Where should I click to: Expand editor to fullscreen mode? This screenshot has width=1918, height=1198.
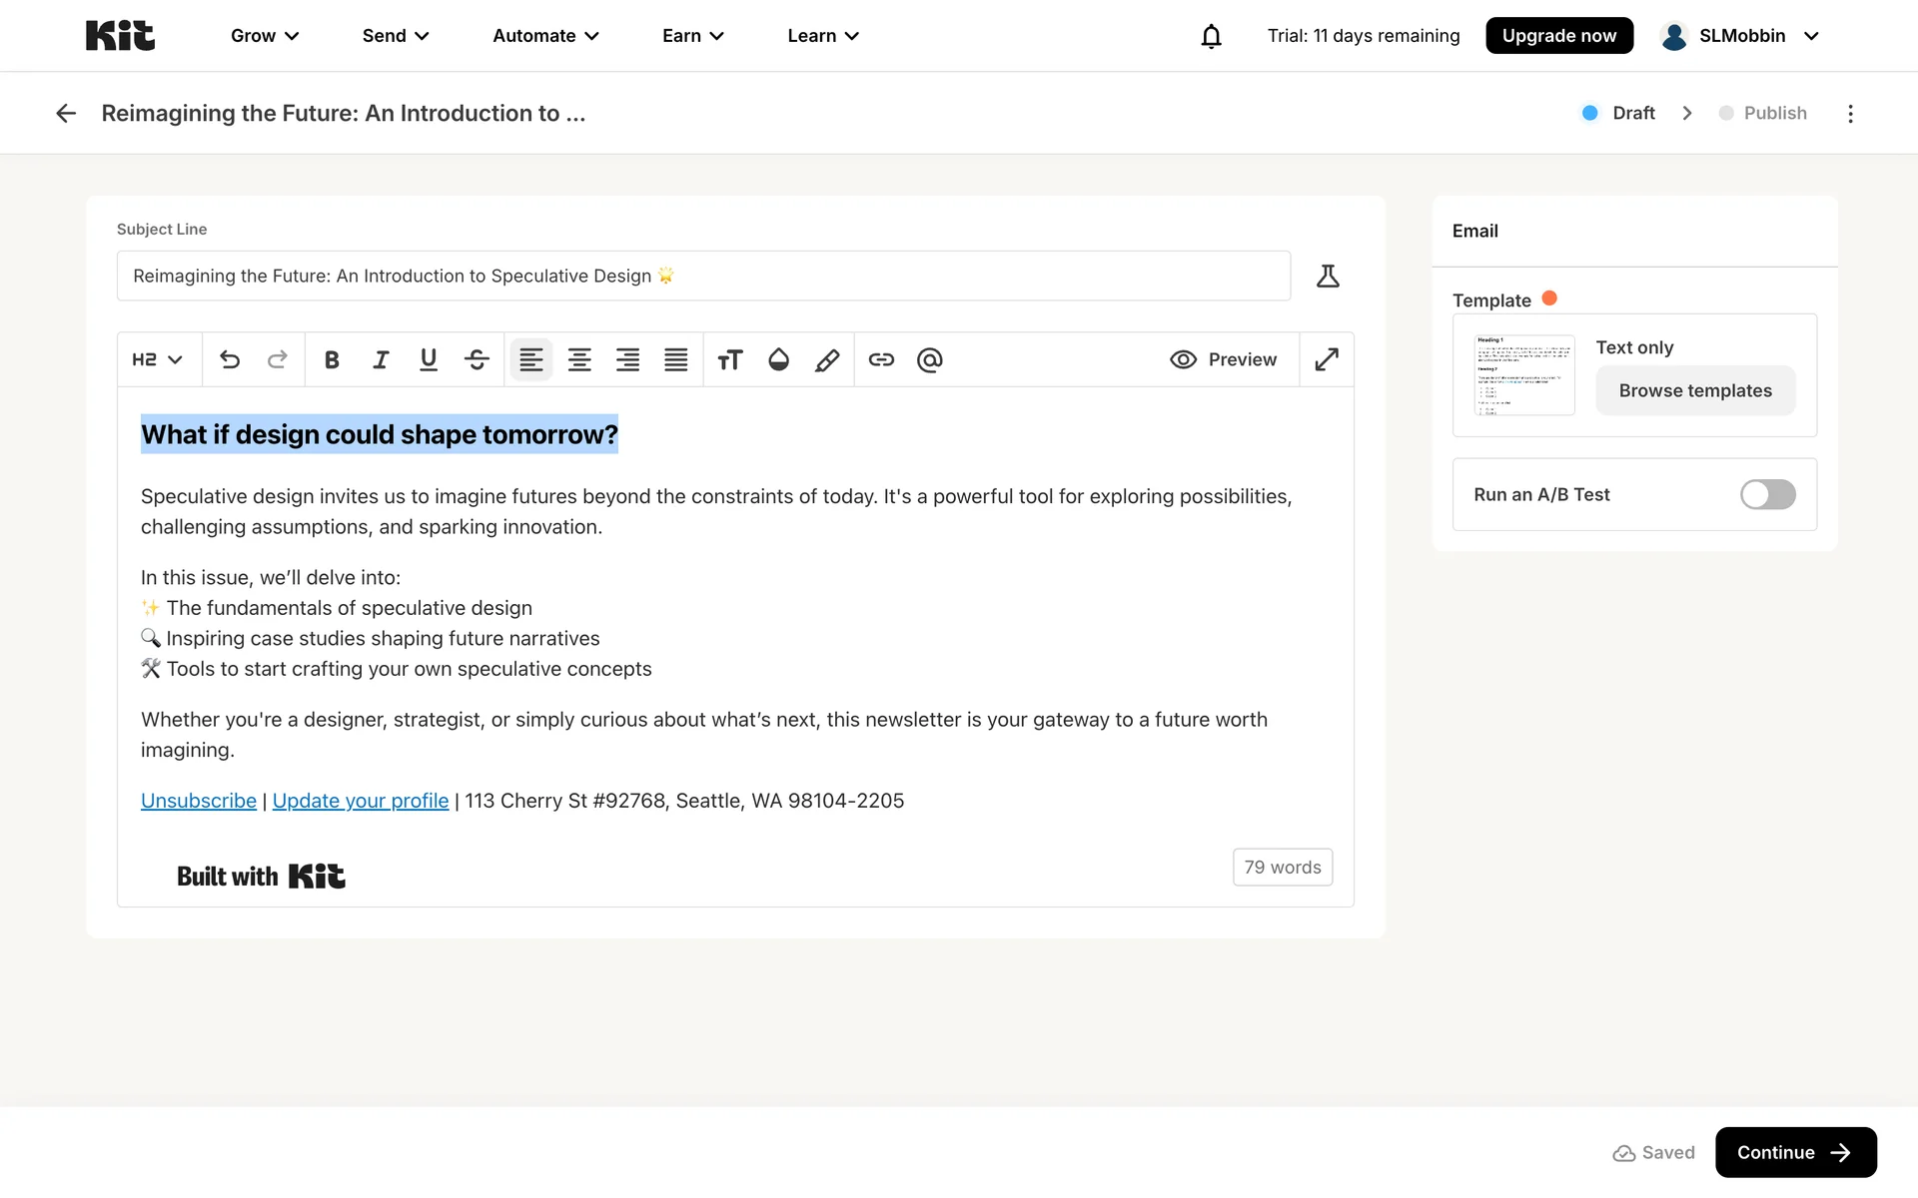click(x=1327, y=359)
